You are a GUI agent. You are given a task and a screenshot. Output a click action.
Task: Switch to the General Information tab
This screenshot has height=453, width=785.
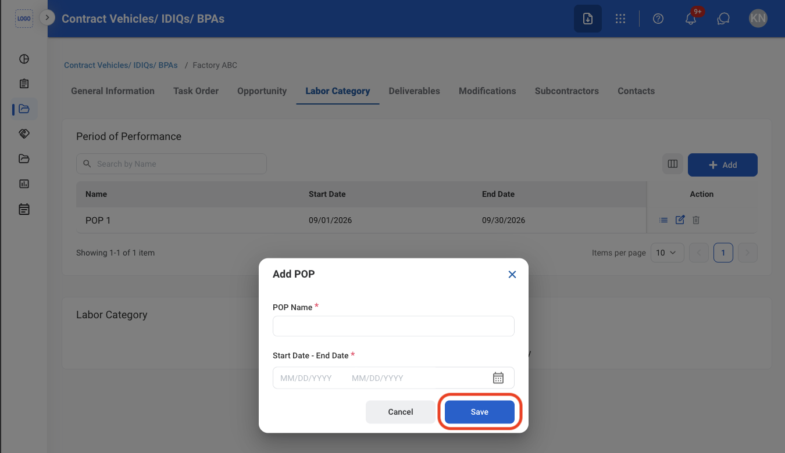pyautogui.click(x=113, y=91)
